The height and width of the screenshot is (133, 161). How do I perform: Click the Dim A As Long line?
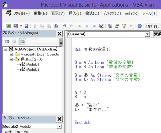coord(104,62)
